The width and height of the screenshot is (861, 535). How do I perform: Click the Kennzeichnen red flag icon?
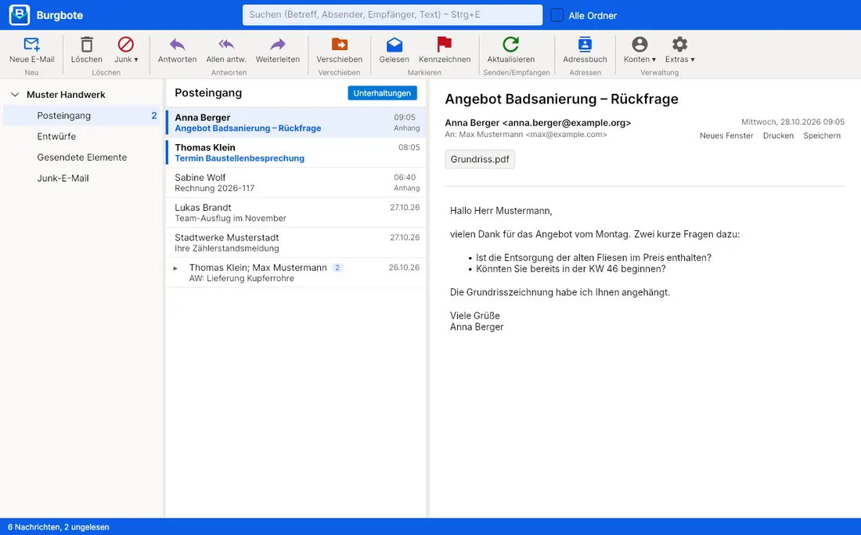(x=445, y=45)
